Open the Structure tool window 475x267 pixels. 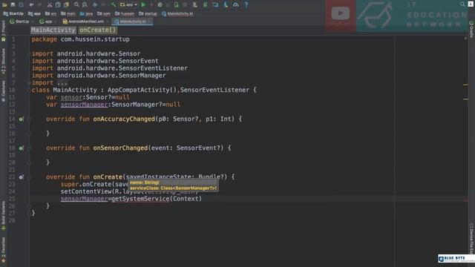pyautogui.click(x=3, y=62)
